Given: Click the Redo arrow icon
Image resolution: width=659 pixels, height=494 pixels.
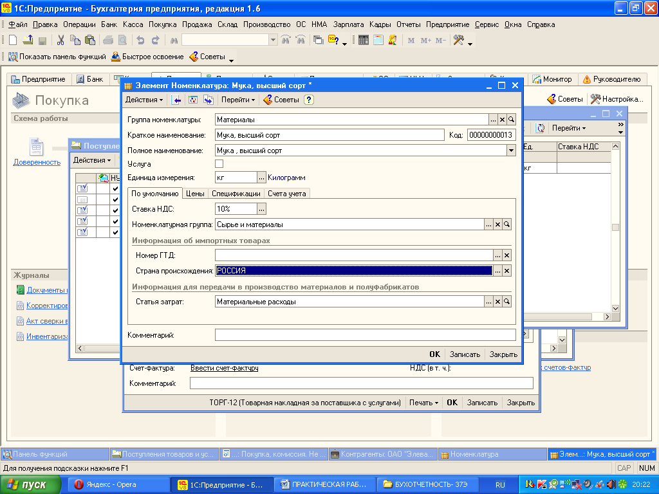Looking at the screenshot, I should click(156, 41).
